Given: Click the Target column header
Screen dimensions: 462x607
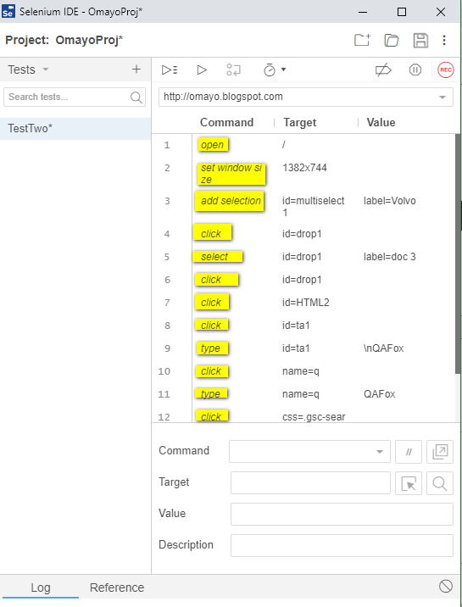Looking at the screenshot, I should click(x=300, y=122).
